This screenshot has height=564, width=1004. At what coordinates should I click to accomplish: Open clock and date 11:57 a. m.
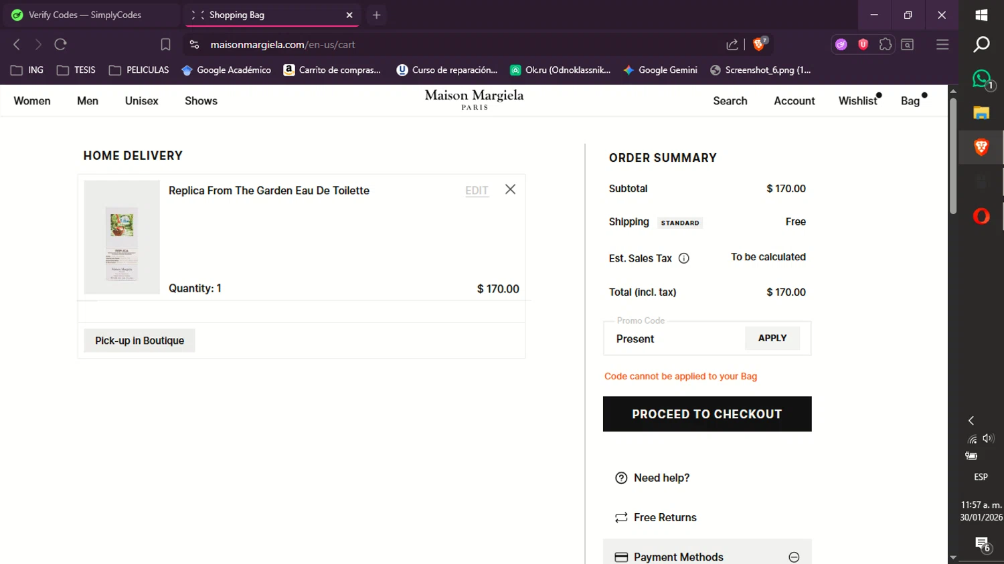(x=981, y=511)
